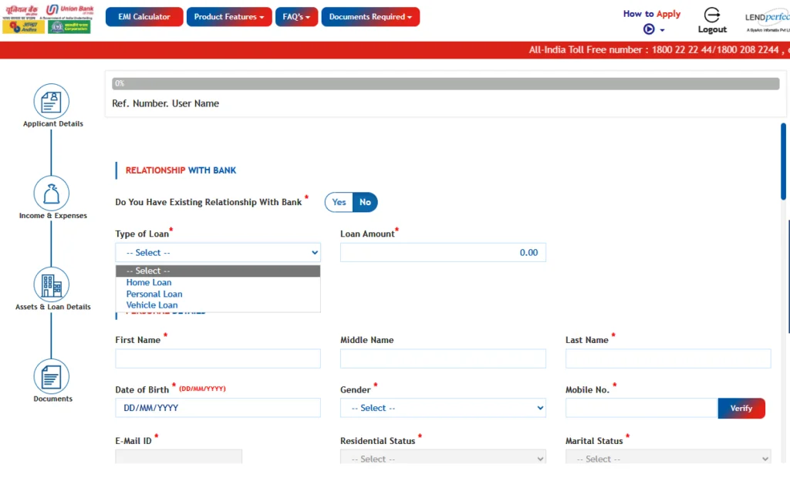Focus the First Name input field
This screenshot has width=790, height=488.
(218, 358)
